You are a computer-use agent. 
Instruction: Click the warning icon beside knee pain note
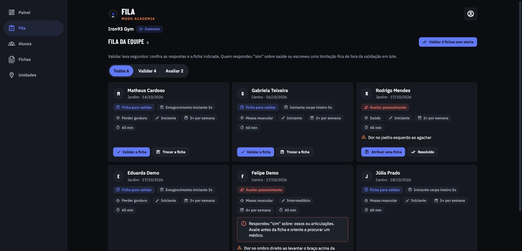tap(364, 137)
